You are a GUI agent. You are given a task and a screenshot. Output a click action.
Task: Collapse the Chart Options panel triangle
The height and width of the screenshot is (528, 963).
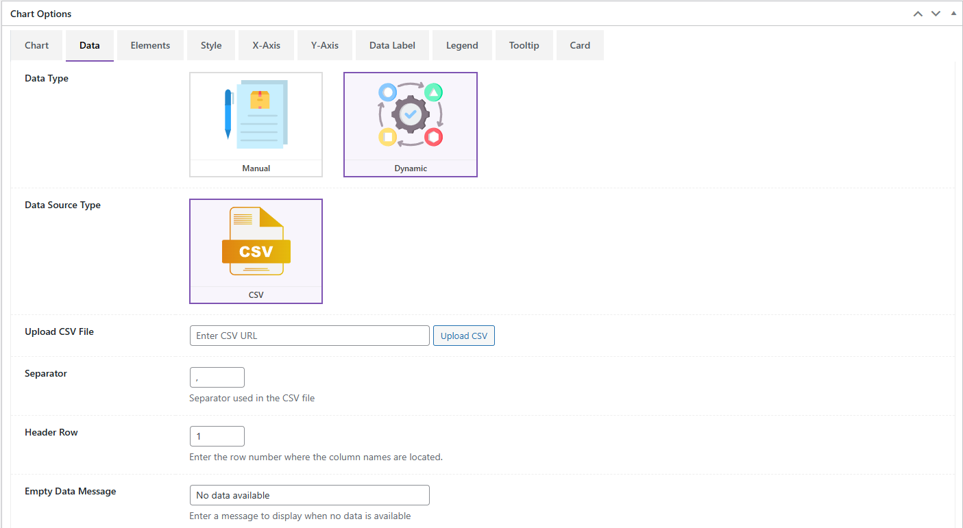(x=953, y=13)
